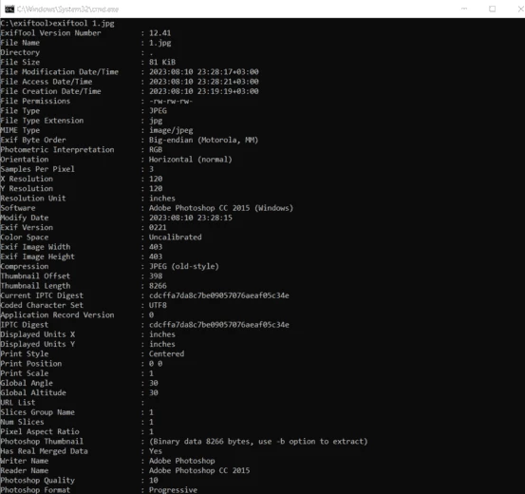Click the URL List label
This screenshot has width=525, height=494.
click(x=18, y=403)
